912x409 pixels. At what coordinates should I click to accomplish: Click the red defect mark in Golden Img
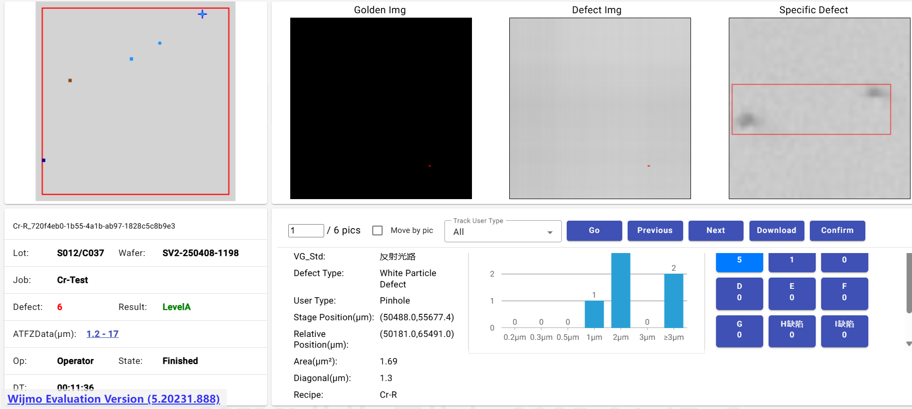click(x=429, y=166)
